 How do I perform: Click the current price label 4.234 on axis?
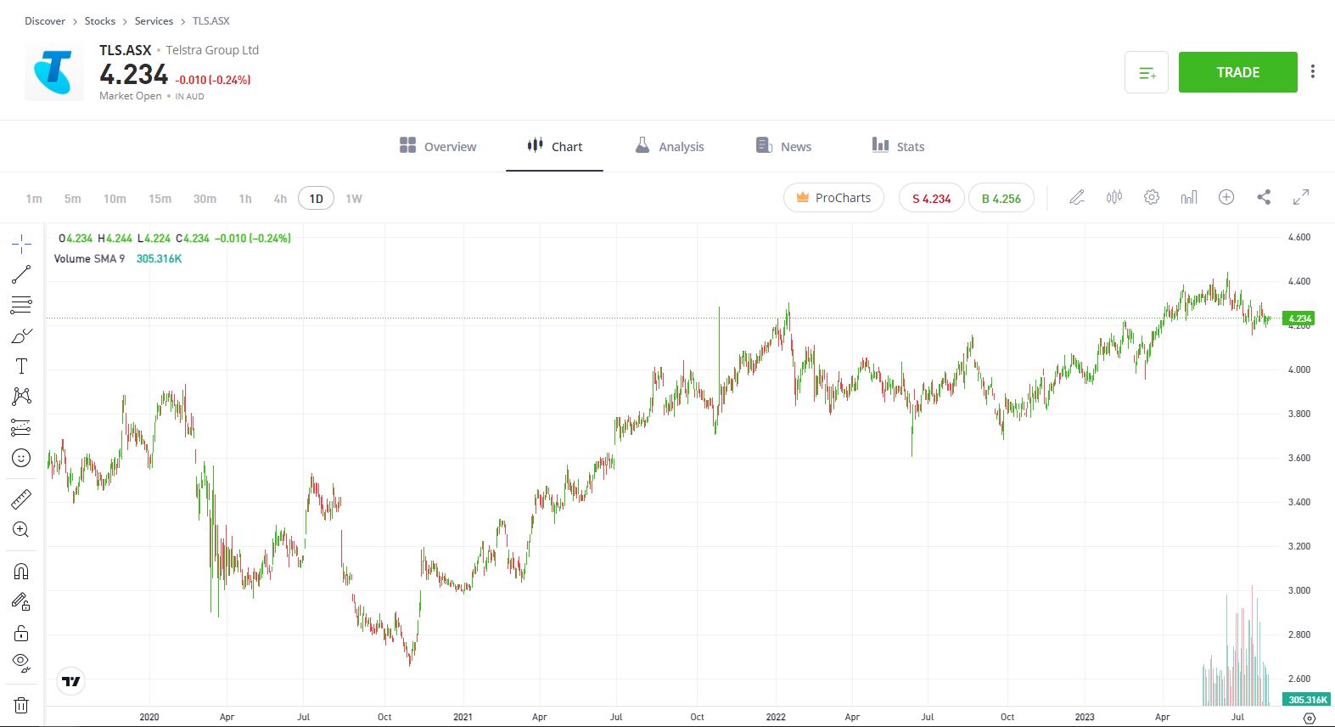1299,318
